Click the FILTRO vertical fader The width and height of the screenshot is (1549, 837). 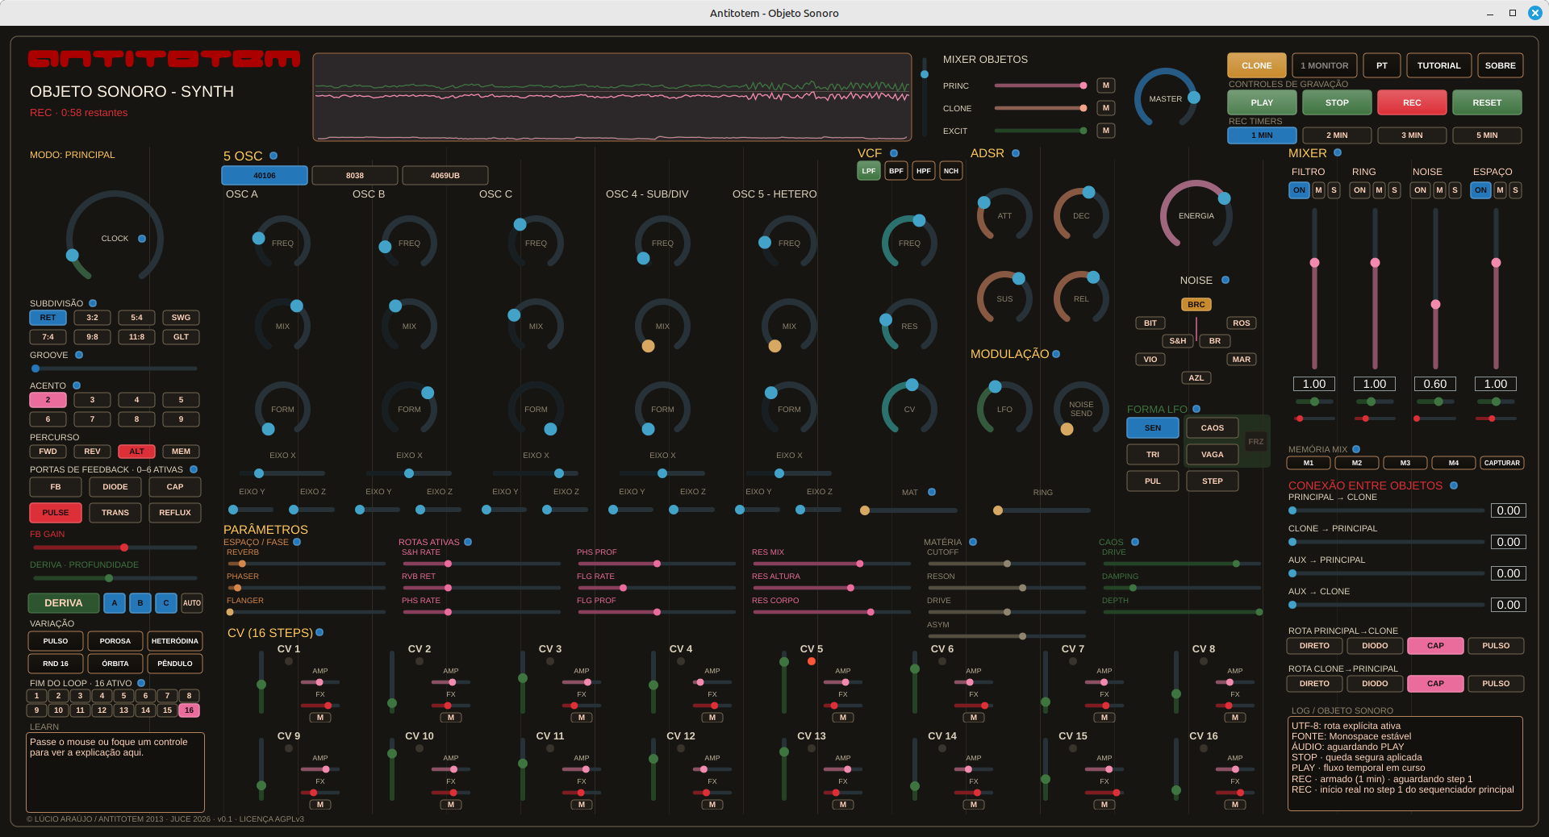[x=1314, y=289]
